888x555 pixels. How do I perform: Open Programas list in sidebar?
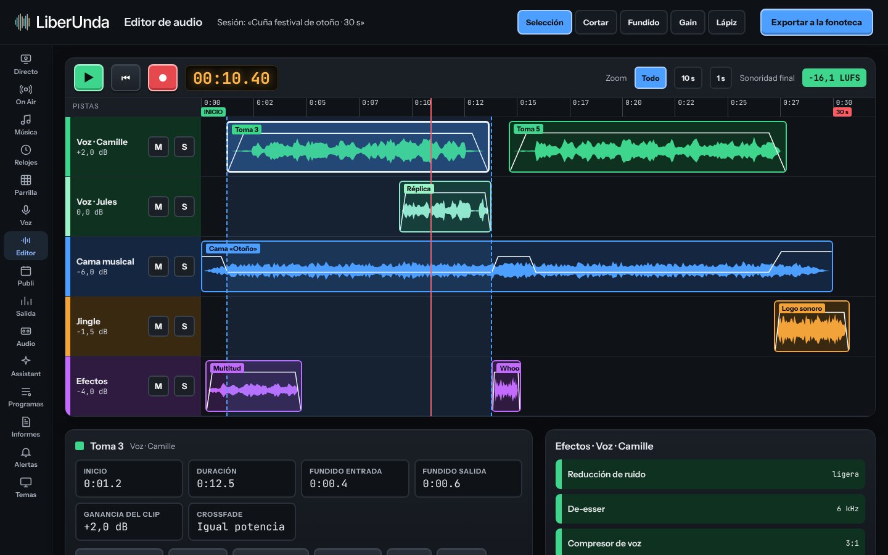coord(26,397)
